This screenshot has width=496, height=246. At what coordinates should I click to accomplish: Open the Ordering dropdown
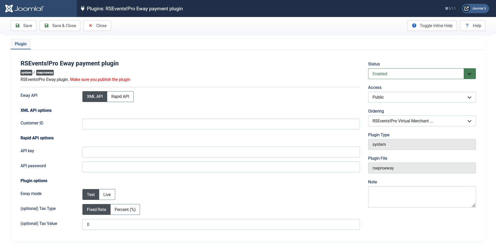pyautogui.click(x=422, y=121)
